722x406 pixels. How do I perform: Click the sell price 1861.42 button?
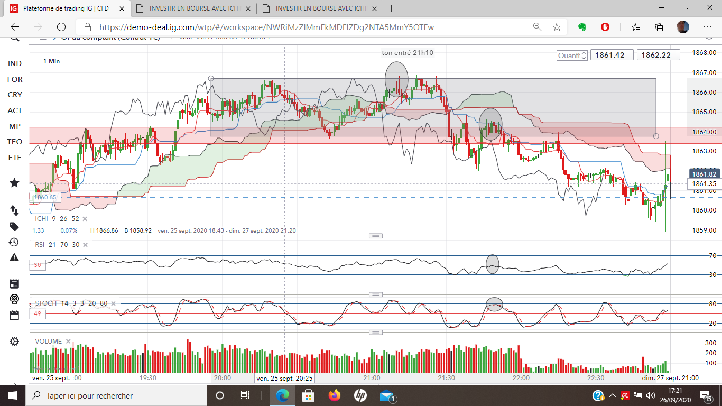point(612,55)
